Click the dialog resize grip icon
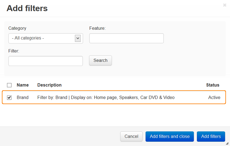The image size is (230, 146). [227, 143]
